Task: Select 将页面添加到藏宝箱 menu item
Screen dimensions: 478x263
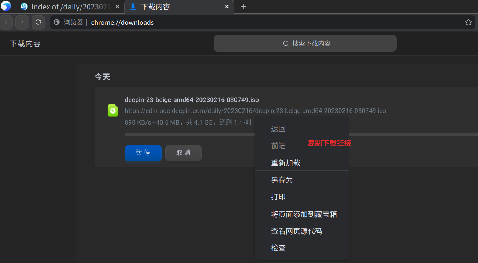Action: point(304,214)
